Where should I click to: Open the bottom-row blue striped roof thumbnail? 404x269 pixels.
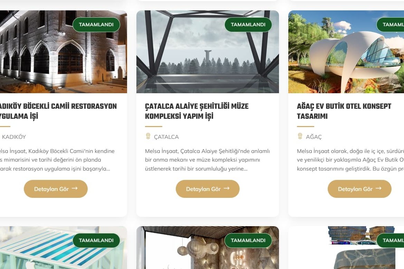coord(64,248)
